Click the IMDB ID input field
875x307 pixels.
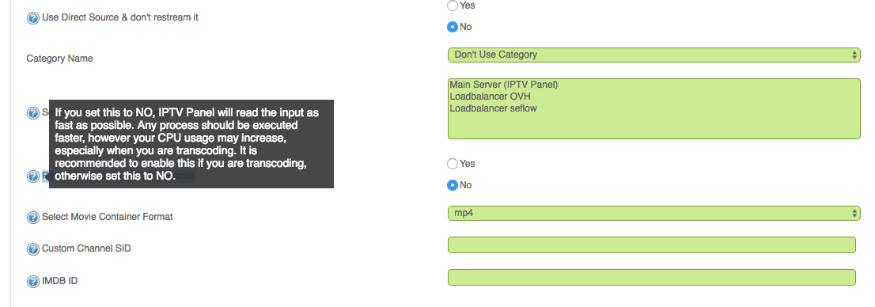pyautogui.click(x=652, y=278)
